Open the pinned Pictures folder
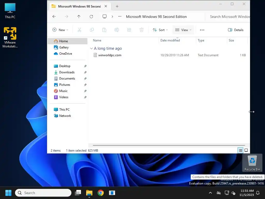Image resolution: width=265 pixels, height=199 pixels. pos(68,85)
